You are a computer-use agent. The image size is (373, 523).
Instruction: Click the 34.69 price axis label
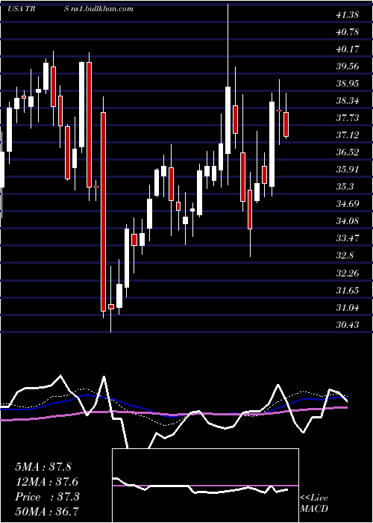347,204
